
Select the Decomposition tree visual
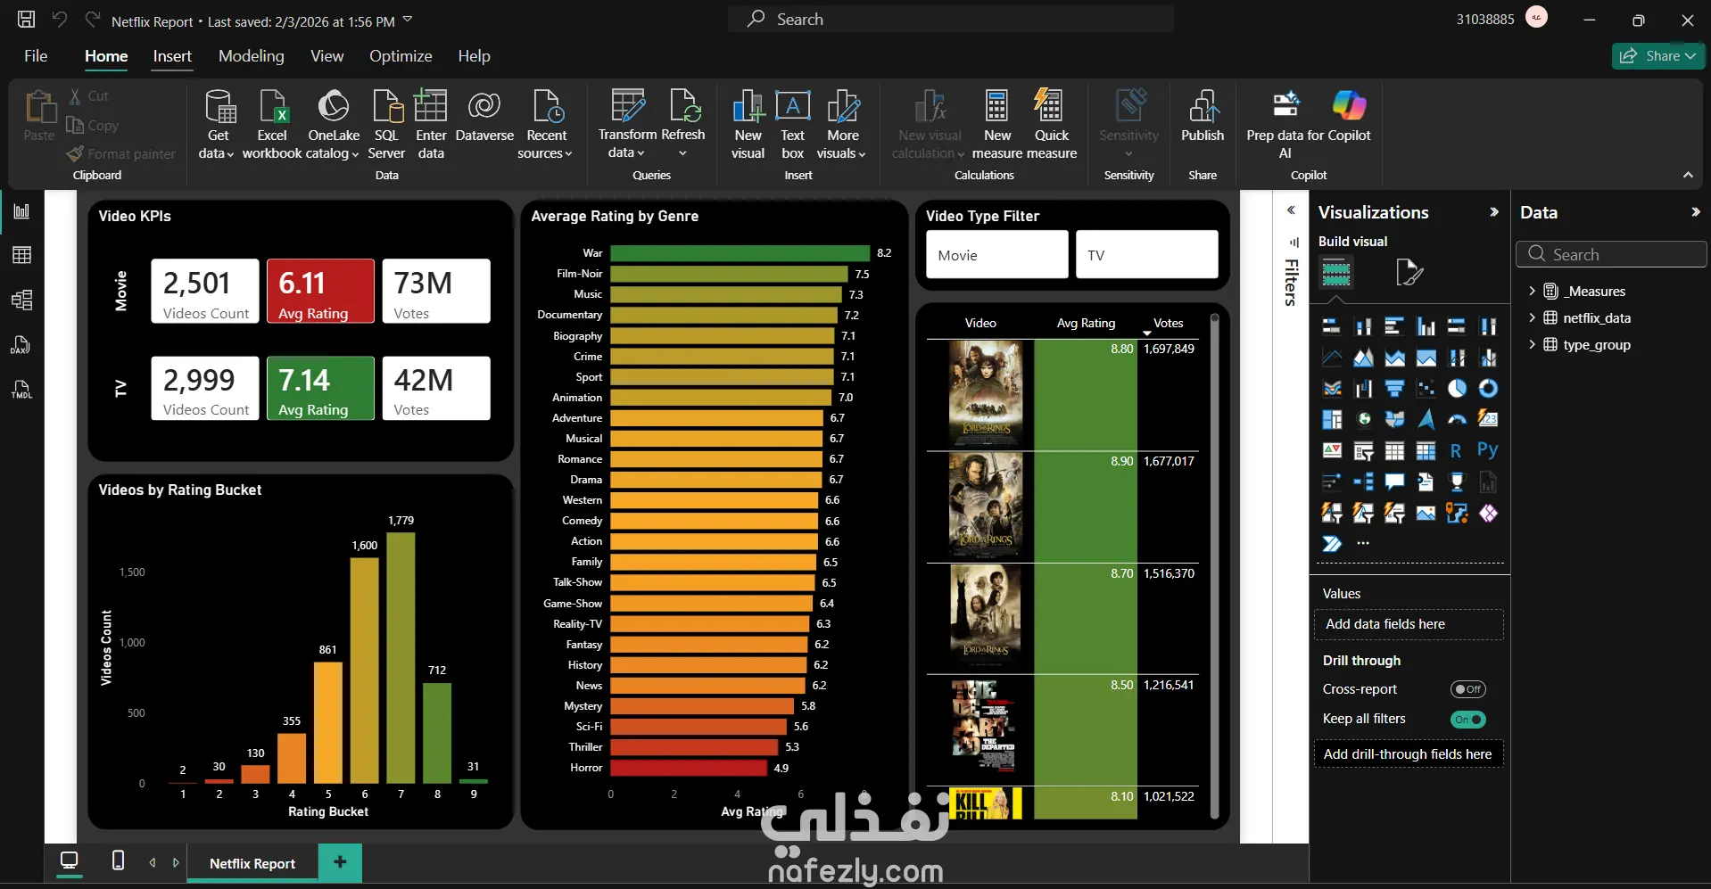(1363, 482)
